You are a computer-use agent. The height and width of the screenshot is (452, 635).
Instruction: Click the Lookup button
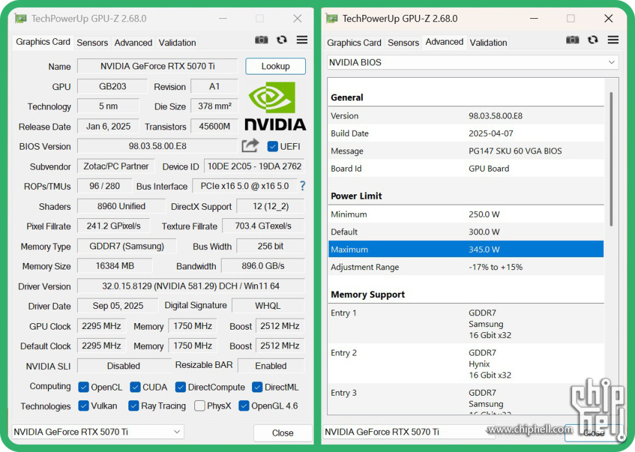coord(275,66)
